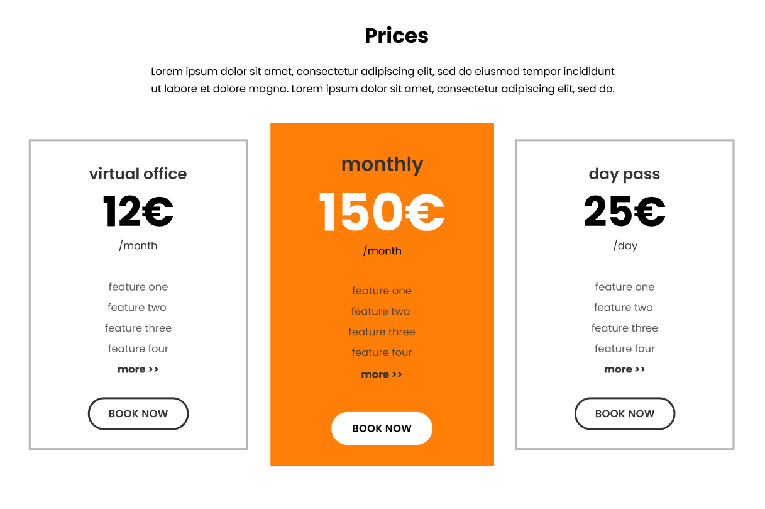
Task: Click the BOOK NOW button on virtual office plan
Action: pyautogui.click(x=138, y=413)
